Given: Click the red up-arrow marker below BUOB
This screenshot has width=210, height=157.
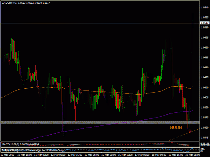Looking at the screenshot, I should [x=190, y=131].
